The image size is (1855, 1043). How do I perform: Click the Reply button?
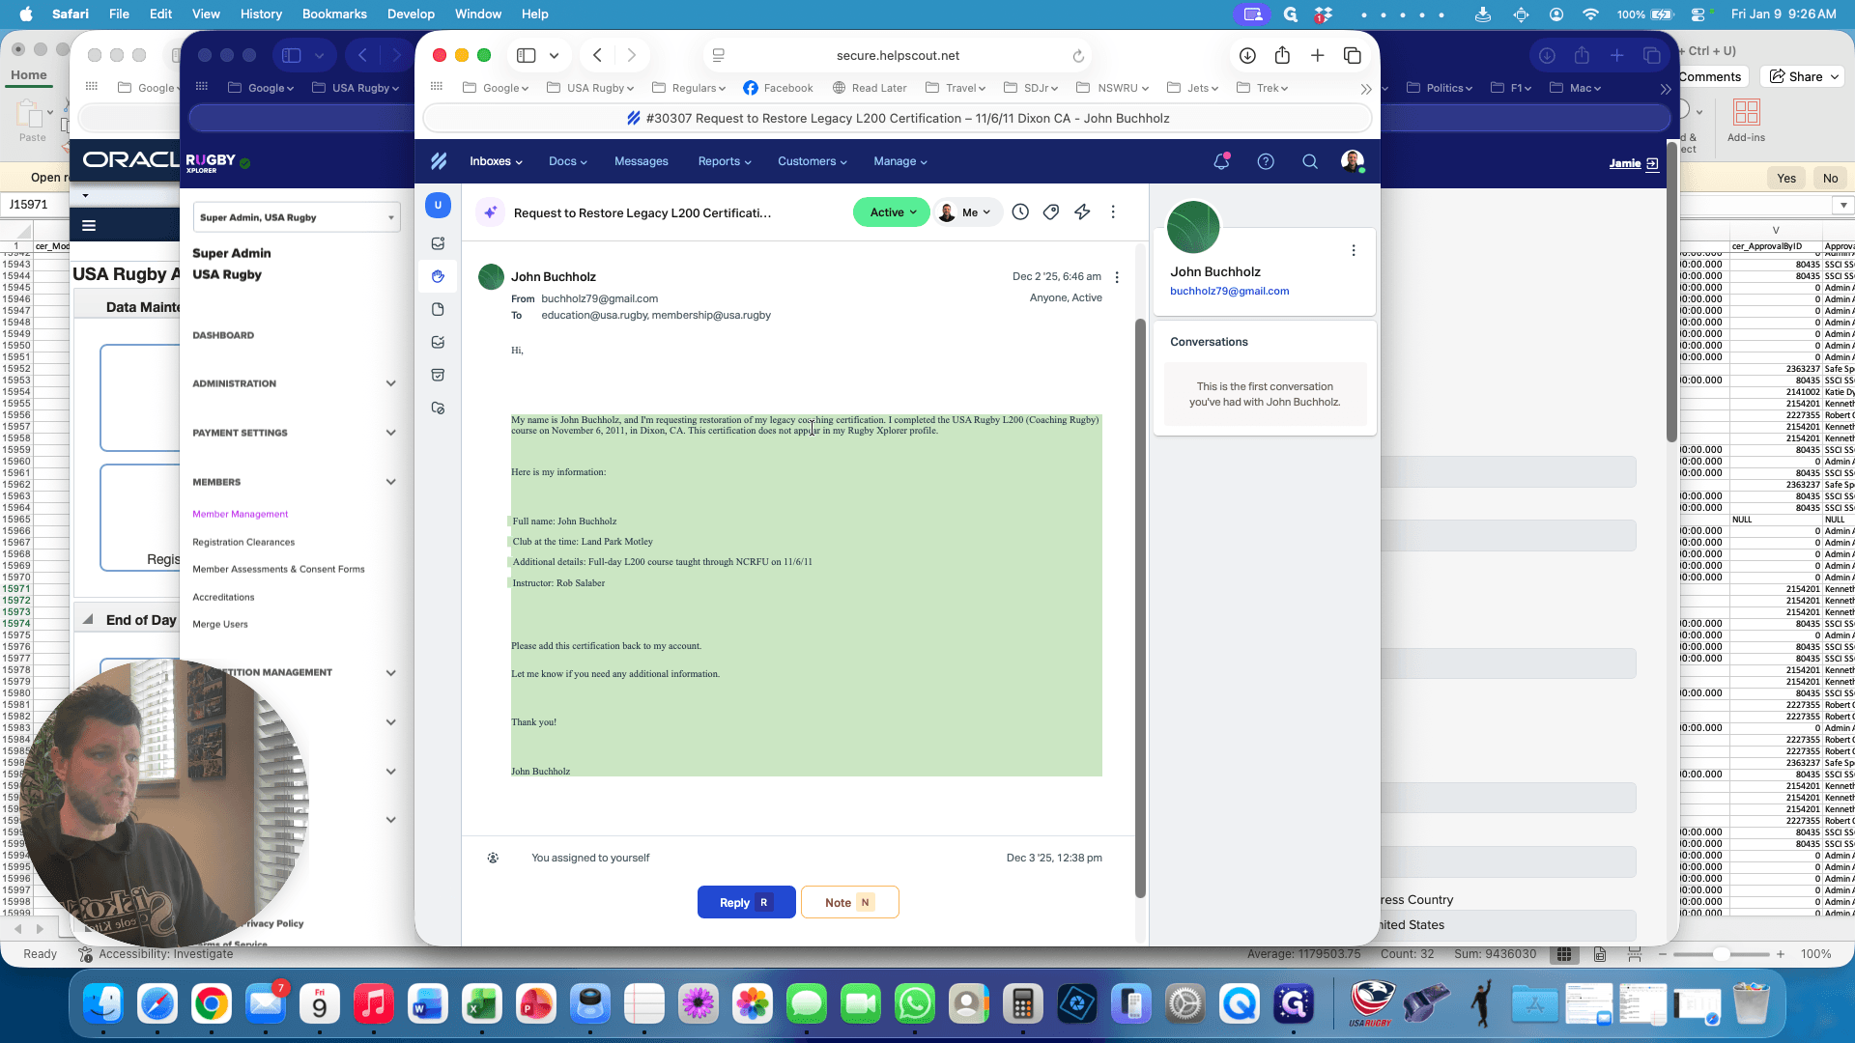(747, 902)
